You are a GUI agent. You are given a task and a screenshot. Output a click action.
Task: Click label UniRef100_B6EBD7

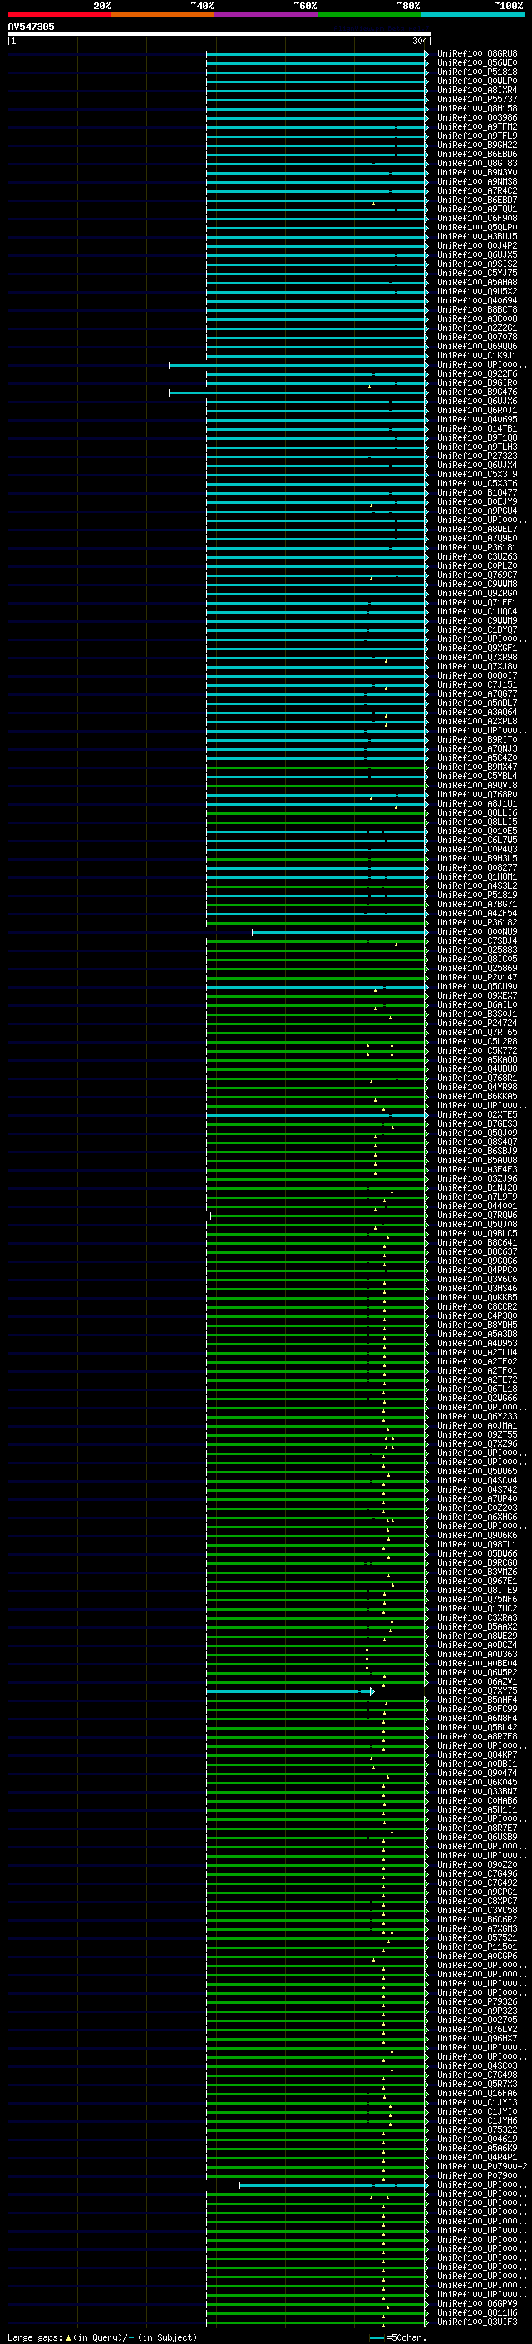coord(477,200)
